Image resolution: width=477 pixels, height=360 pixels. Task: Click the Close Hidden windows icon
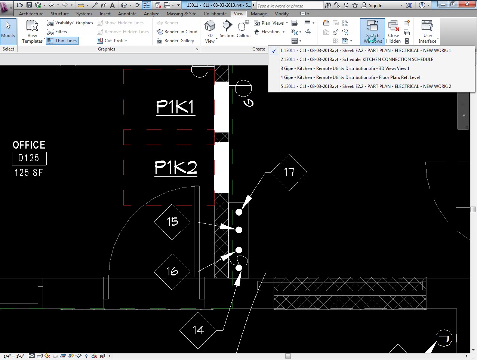point(393,26)
